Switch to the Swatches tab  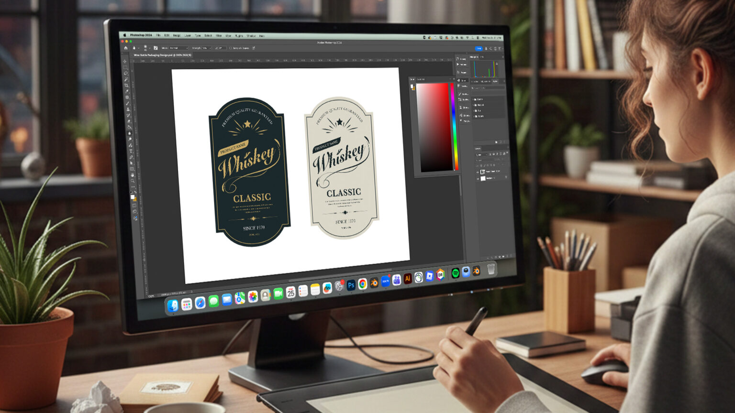[x=422, y=79]
